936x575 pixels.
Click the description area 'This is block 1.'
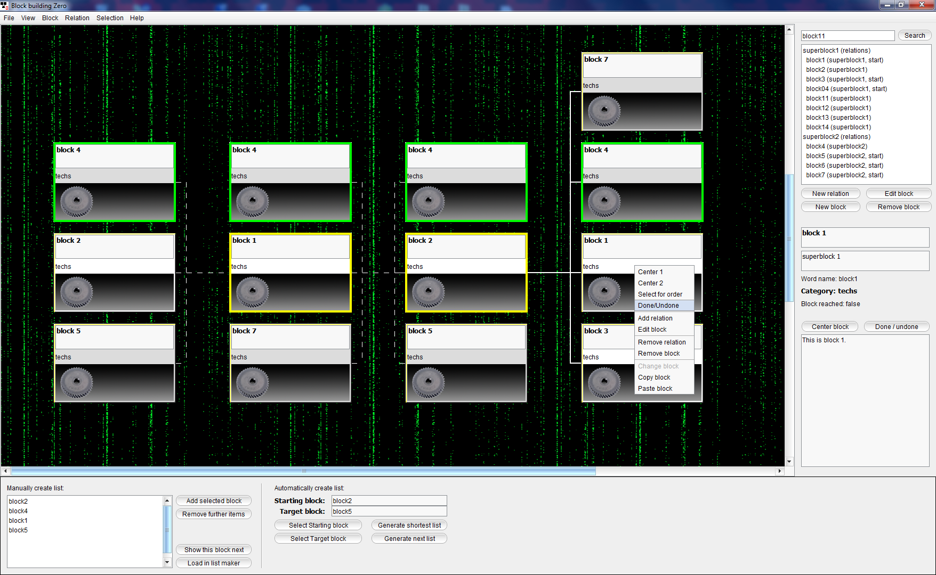tap(865, 400)
